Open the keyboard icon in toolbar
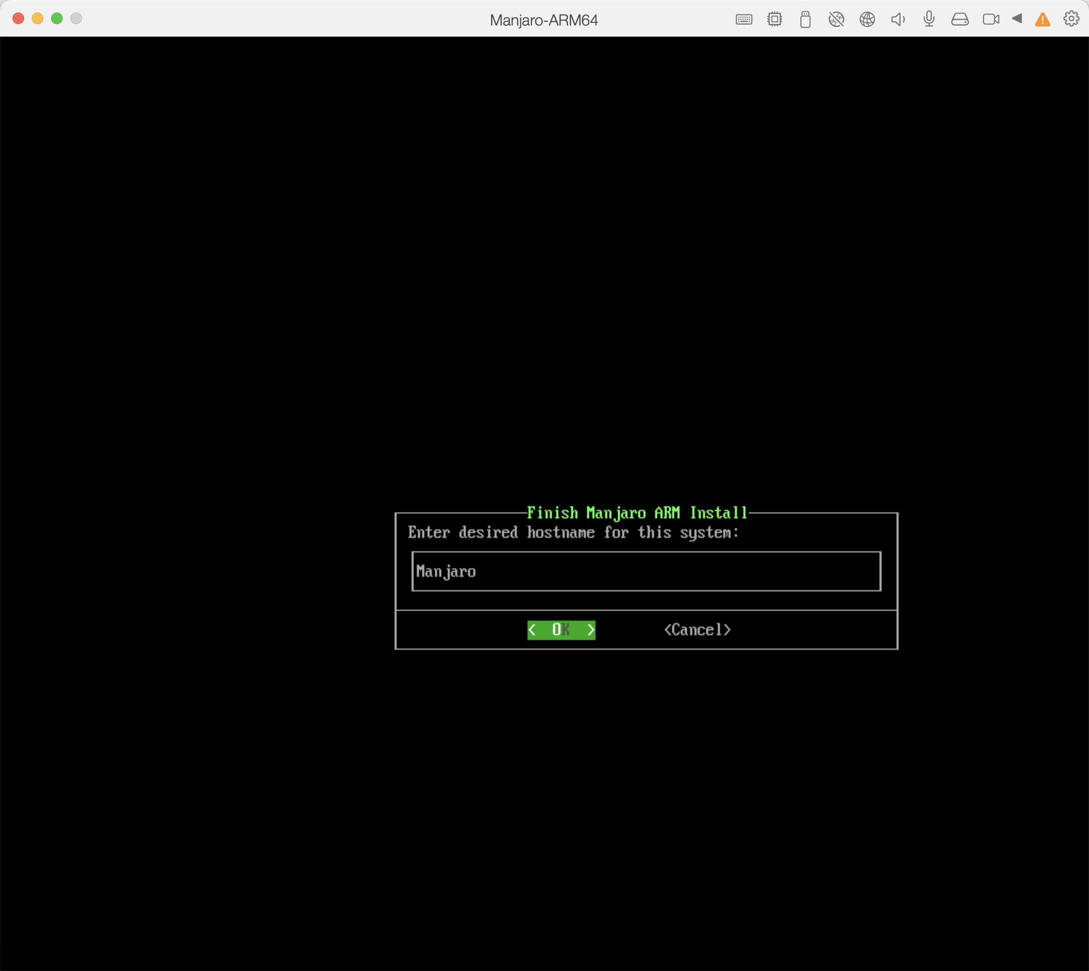 [744, 20]
